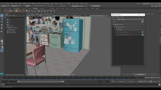161x90 pixels.
Task: Click the Play Backwards button
Action: coord(151,78)
